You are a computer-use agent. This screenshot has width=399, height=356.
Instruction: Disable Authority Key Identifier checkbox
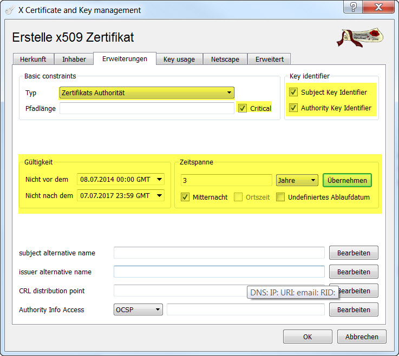pos(293,108)
